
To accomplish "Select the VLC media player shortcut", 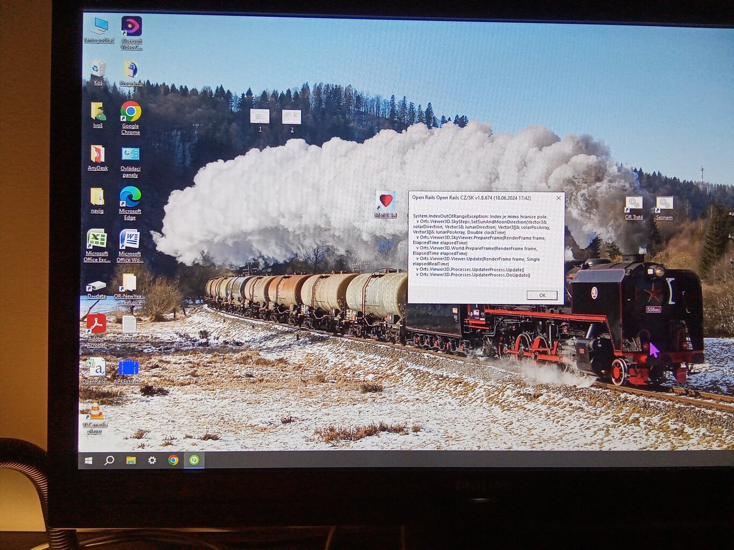I will click(95, 411).
